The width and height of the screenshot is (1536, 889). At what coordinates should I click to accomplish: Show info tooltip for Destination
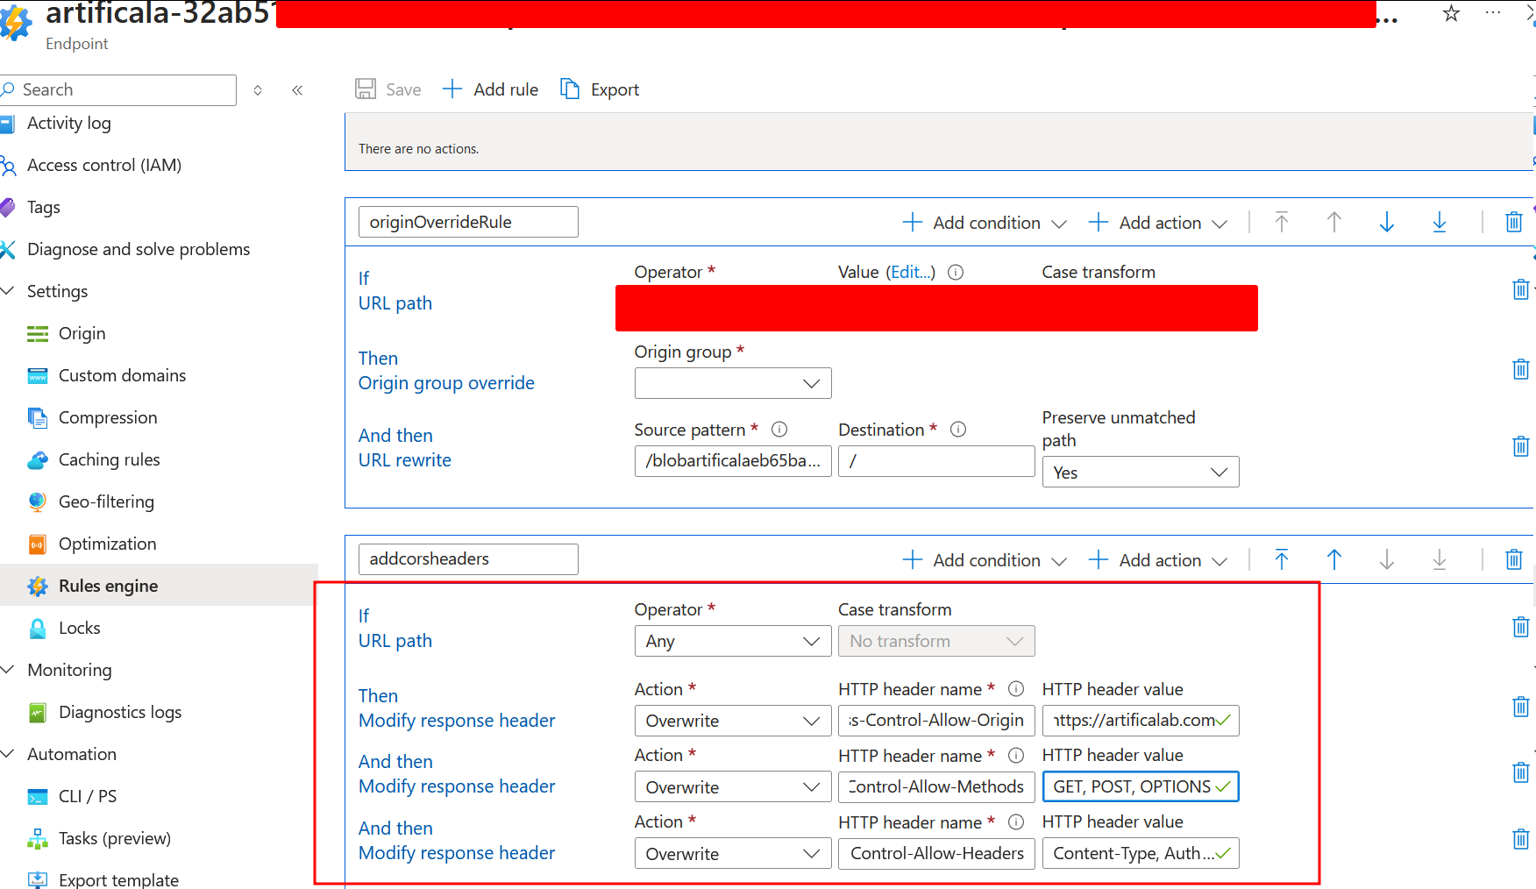point(958,430)
